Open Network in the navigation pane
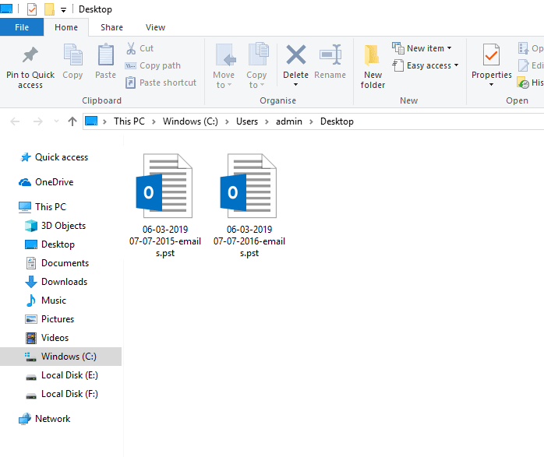The width and height of the screenshot is (544, 457). pos(52,419)
